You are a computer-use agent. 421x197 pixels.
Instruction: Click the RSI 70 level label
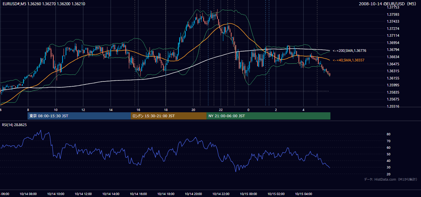[x=388, y=141]
